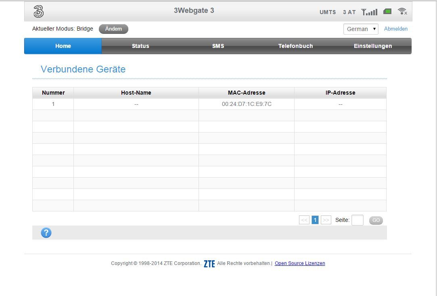Click the Seite page number field
This screenshot has width=437, height=296.
point(357,220)
